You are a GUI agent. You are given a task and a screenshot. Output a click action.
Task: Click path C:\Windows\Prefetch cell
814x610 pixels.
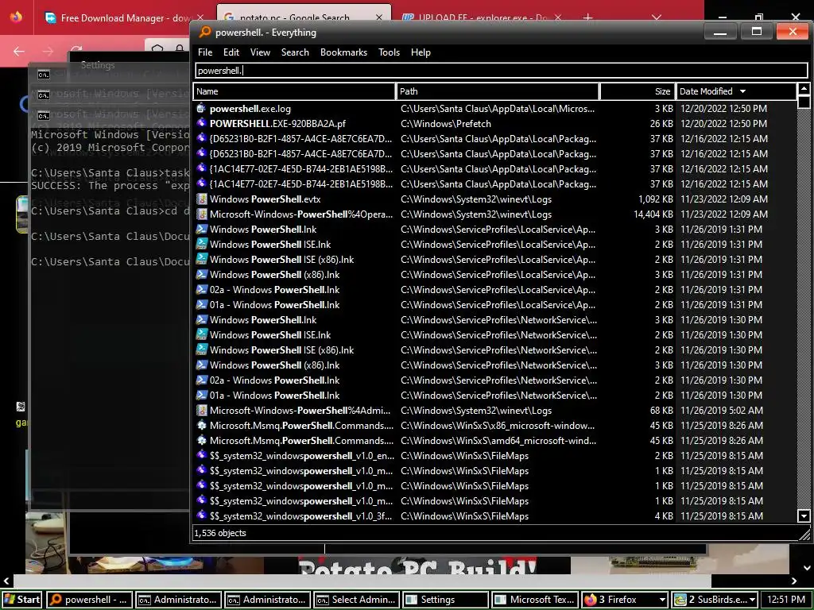(x=446, y=123)
